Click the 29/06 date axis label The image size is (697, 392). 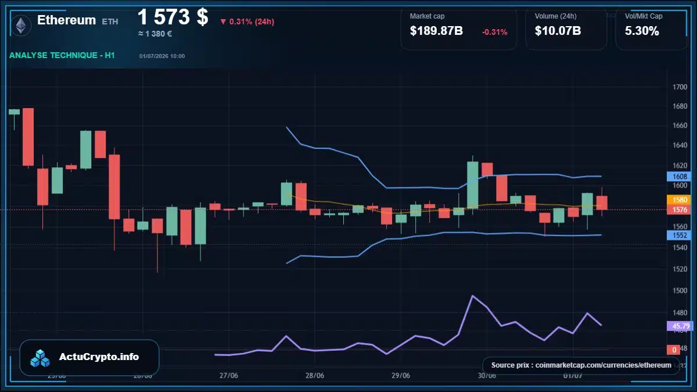click(401, 375)
